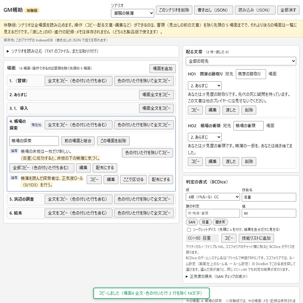Click 全部コピー（色の付いた行も含む） button
Screen dimensions: 303x303
pos(42,168)
